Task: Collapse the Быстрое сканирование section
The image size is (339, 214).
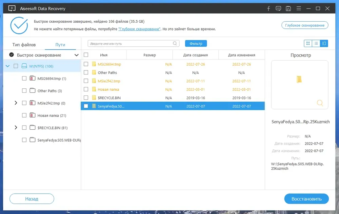Action: click(76, 55)
